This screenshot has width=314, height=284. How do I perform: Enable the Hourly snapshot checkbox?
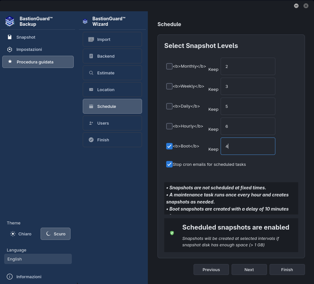(169, 126)
